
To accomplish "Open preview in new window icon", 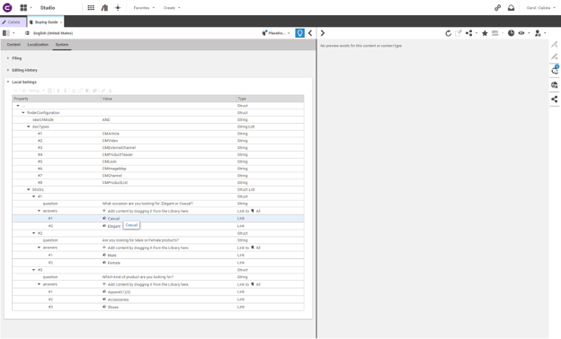I will (x=459, y=33).
